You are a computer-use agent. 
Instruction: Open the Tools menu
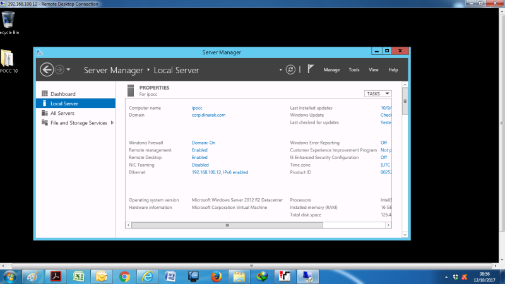pyautogui.click(x=354, y=70)
